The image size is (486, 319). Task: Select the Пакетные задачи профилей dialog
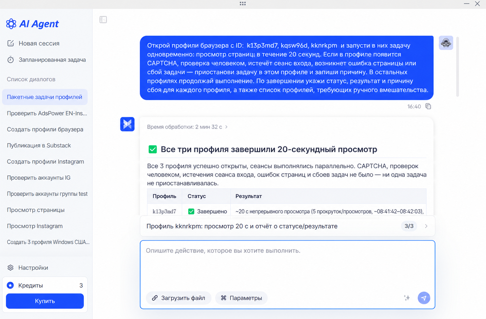tap(45, 97)
